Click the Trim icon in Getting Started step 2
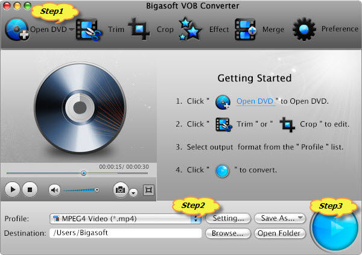This screenshot has height=255, width=362. point(224,125)
